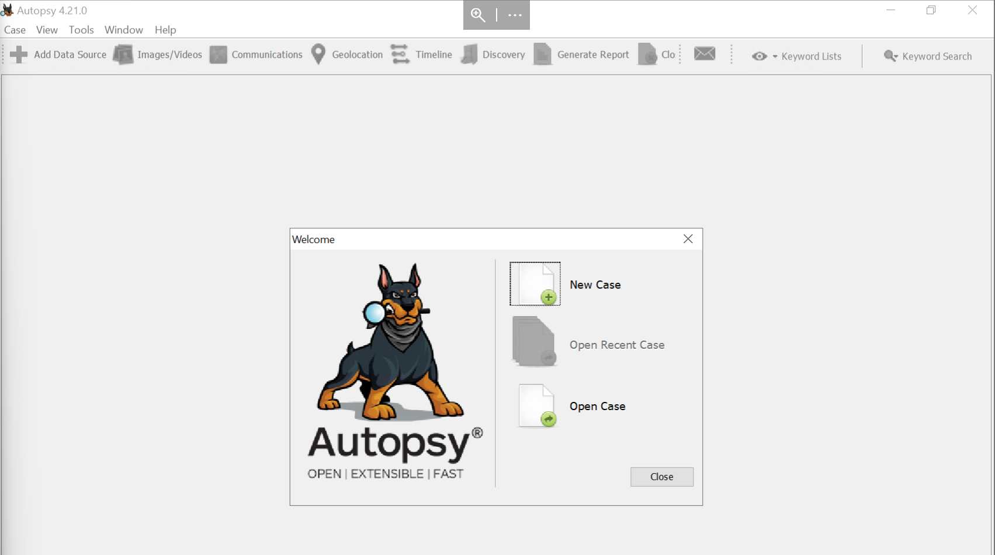
Task: Click the New Case label
Action: point(595,285)
